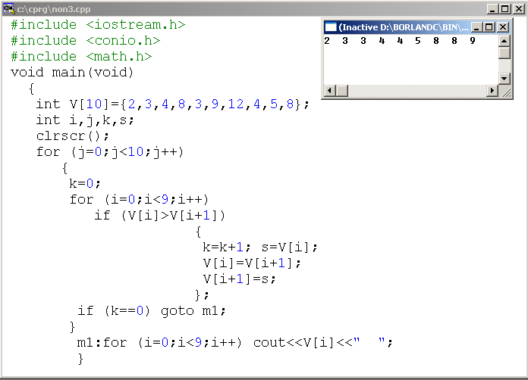Click the 'for (i=0;i<9;i++)' inner loop line
The image size is (528, 380).
tap(139, 200)
